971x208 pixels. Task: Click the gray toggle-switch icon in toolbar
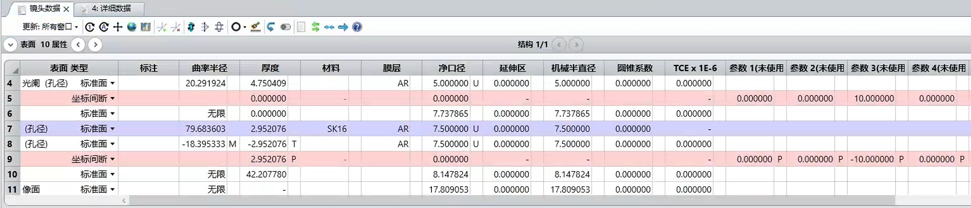click(x=286, y=27)
